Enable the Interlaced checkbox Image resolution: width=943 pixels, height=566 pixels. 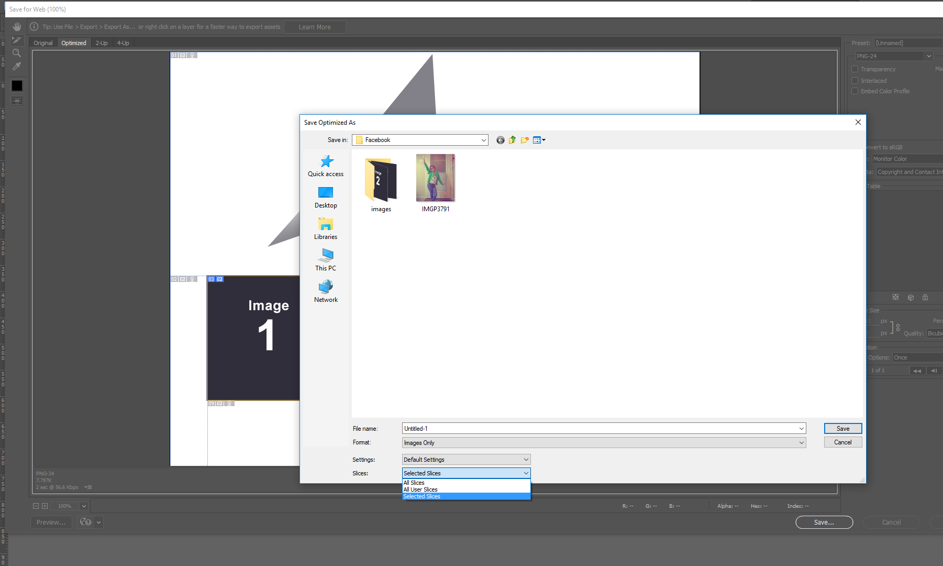[x=855, y=81]
